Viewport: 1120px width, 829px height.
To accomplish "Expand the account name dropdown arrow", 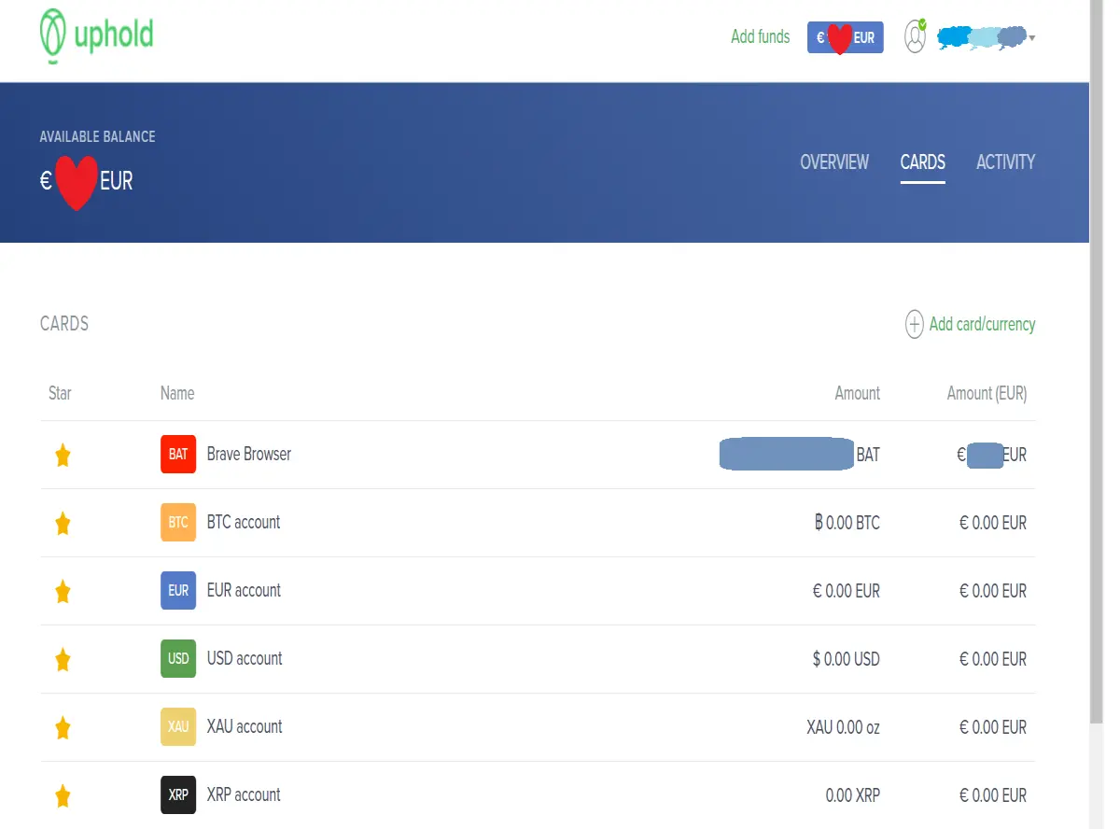I will [1031, 38].
